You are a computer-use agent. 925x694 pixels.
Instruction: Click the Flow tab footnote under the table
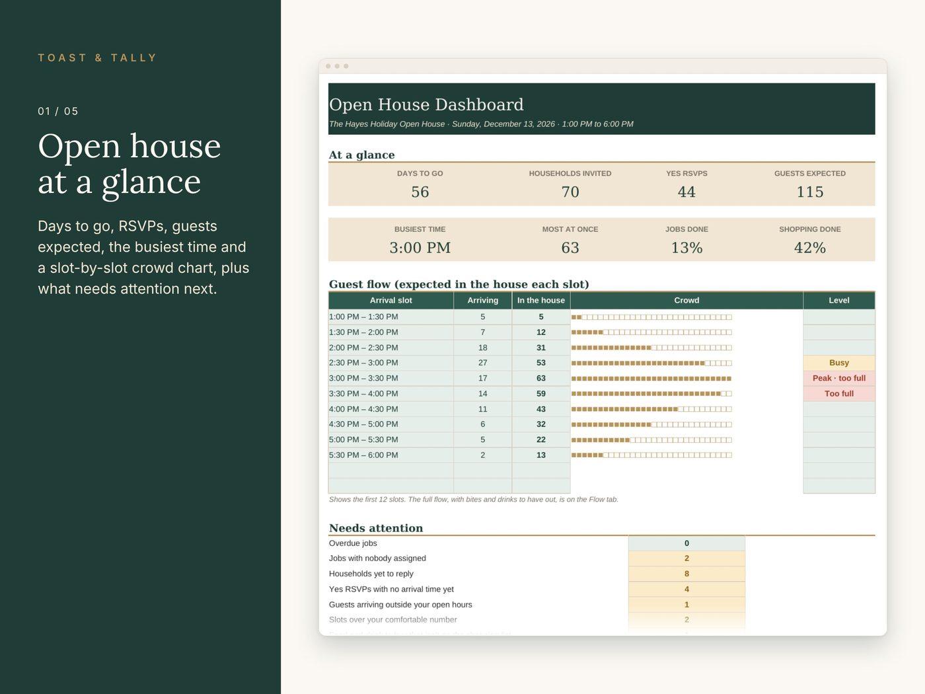474,500
